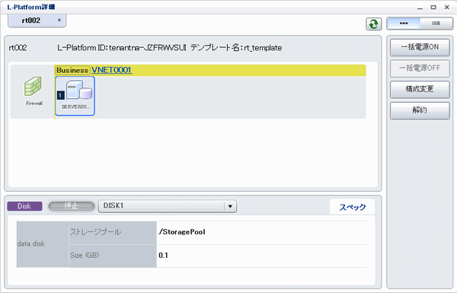Select the SERVER00 server icon

[75, 96]
